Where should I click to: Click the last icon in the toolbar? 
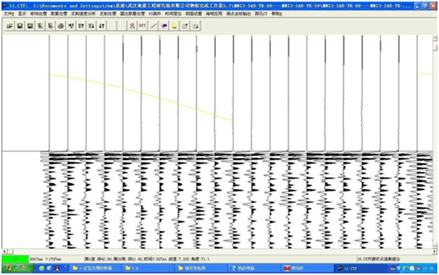(196, 26)
